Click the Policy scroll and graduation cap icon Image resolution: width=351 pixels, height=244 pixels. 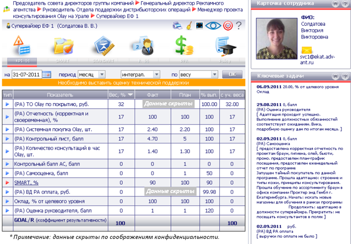coord(226,46)
